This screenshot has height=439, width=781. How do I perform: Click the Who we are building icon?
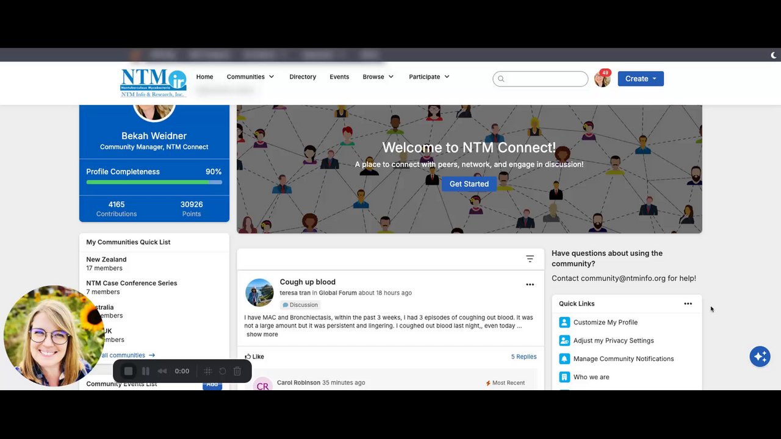(564, 377)
